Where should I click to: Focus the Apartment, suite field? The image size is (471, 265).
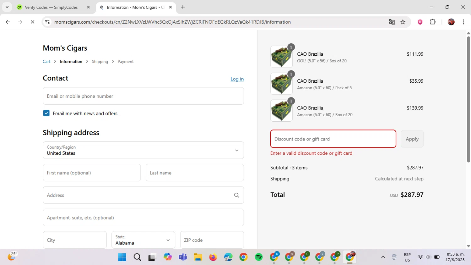[143, 218]
